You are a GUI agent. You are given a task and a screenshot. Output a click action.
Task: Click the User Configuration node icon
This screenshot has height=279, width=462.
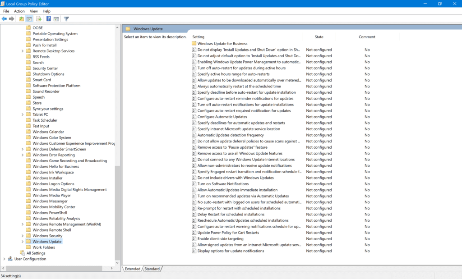(10, 259)
